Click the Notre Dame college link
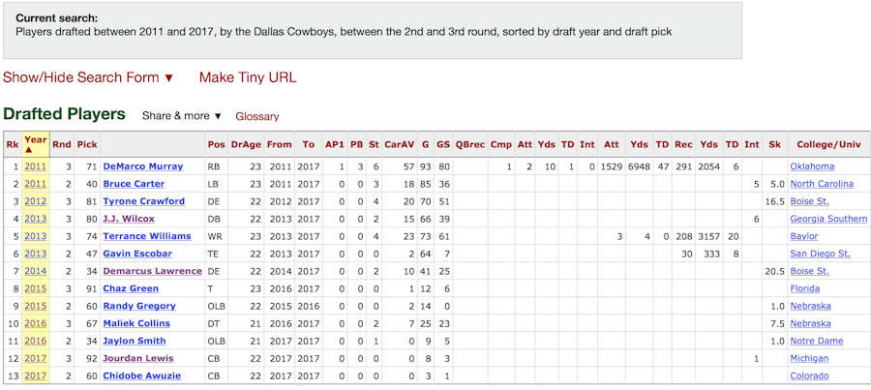Viewport: 871px width, 390px height. tap(818, 341)
